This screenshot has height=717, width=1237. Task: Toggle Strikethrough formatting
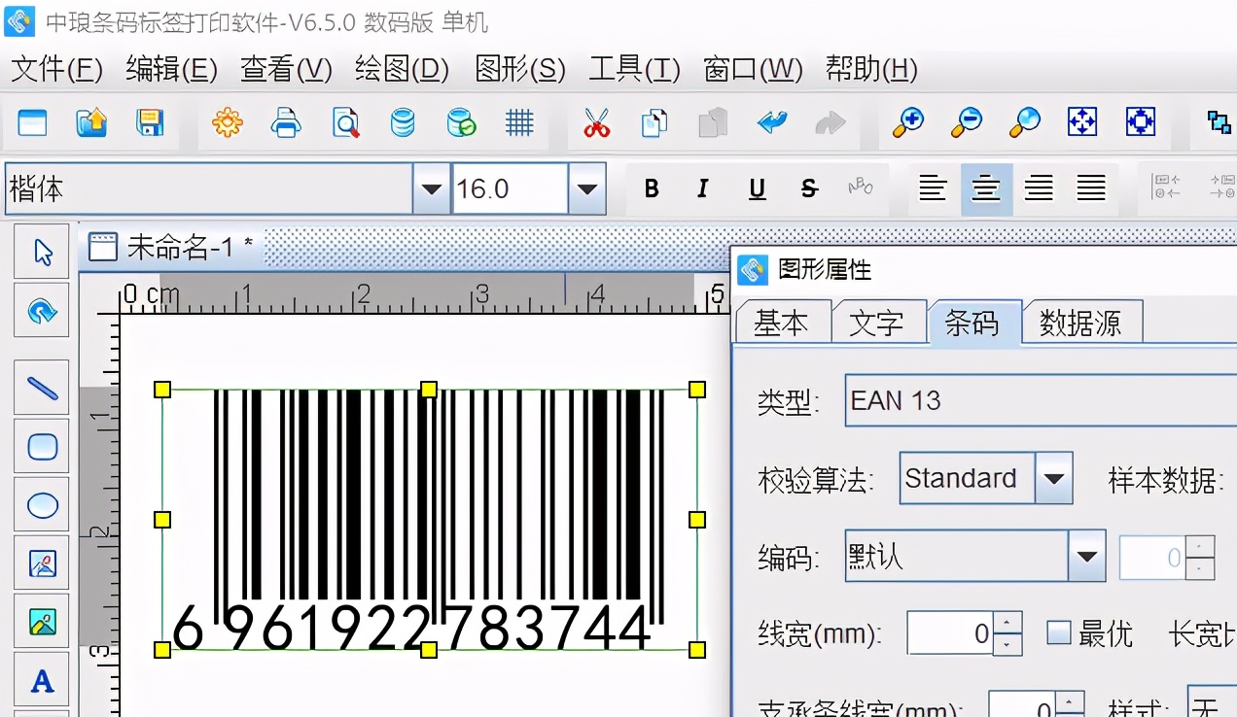click(809, 188)
